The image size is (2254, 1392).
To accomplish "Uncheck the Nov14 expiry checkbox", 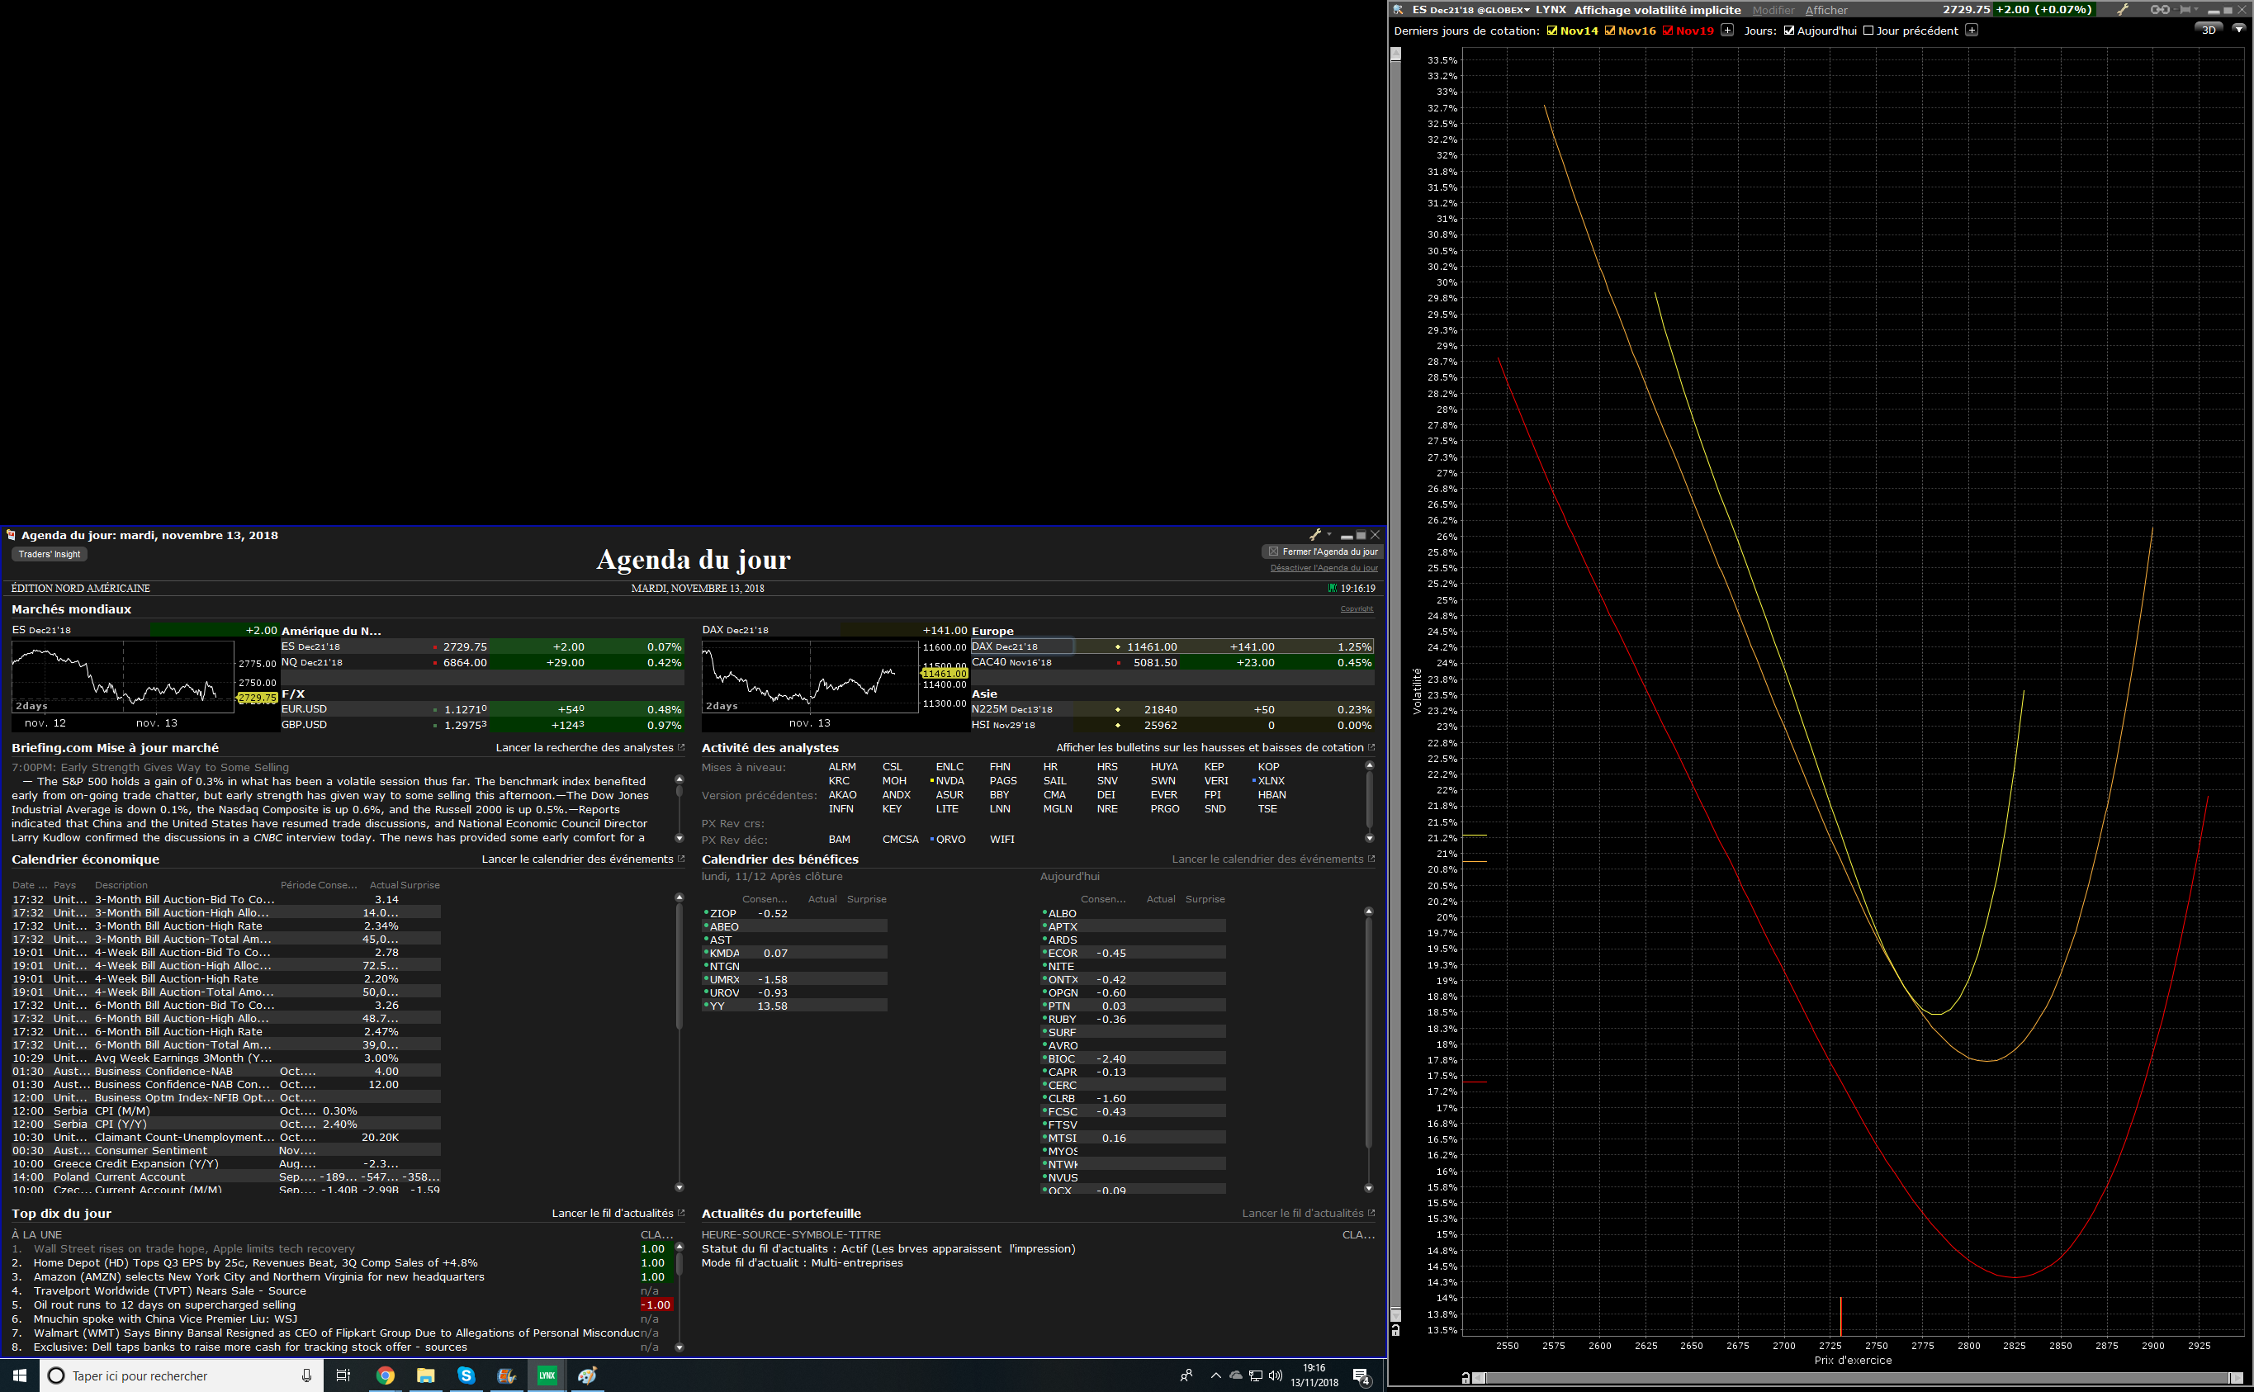I will tap(1551, 31).
